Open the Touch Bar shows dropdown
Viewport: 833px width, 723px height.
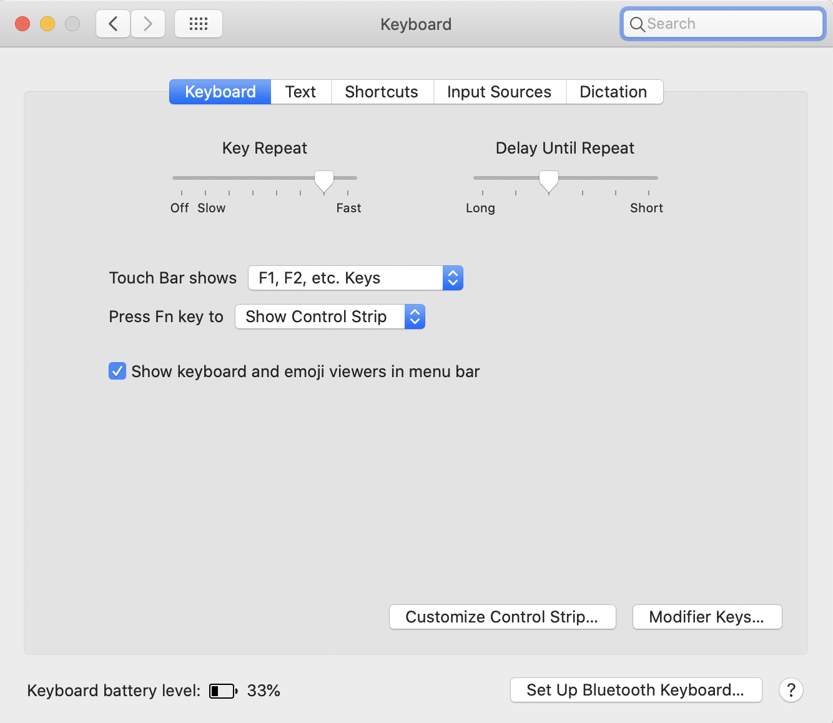tap(355, 278)
